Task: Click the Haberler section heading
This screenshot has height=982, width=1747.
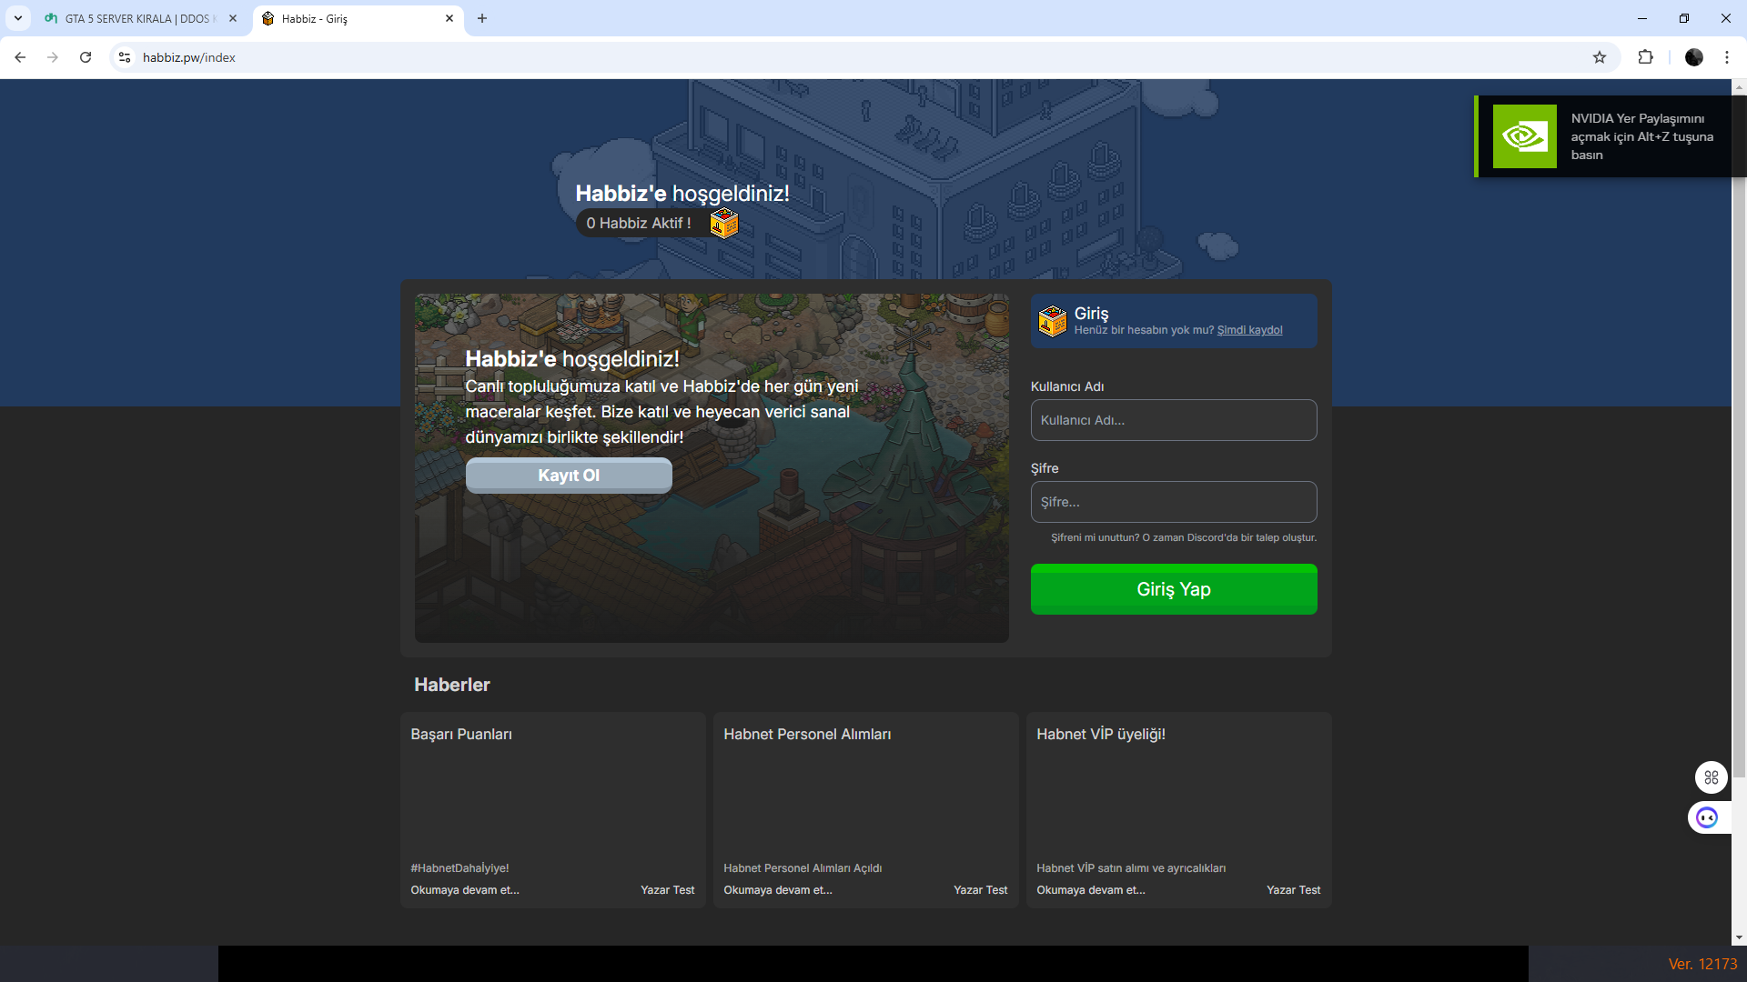Action: [452, 685]
